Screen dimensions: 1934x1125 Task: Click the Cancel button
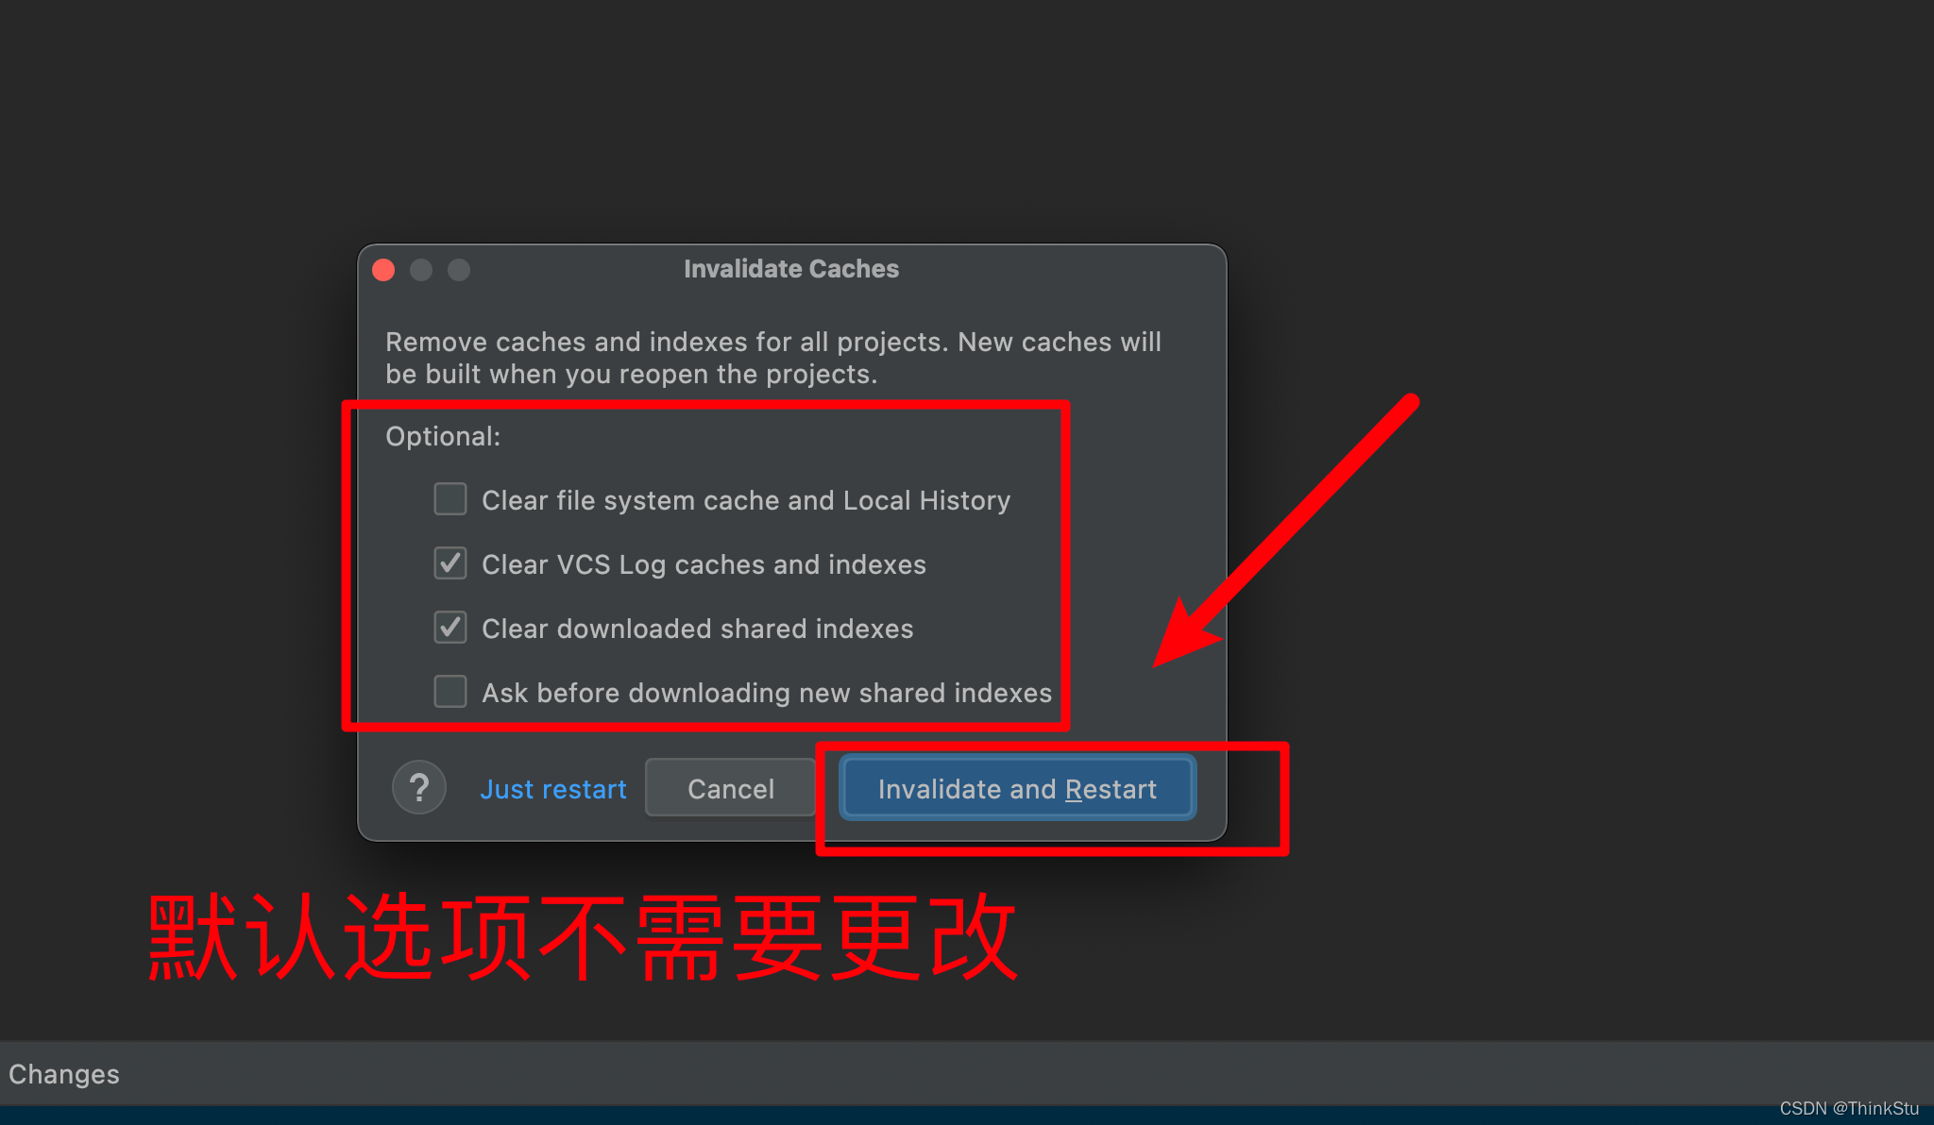click(729, 787)
